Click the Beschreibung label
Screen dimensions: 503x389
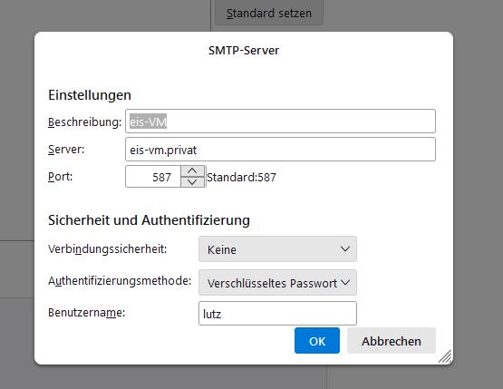84,122
